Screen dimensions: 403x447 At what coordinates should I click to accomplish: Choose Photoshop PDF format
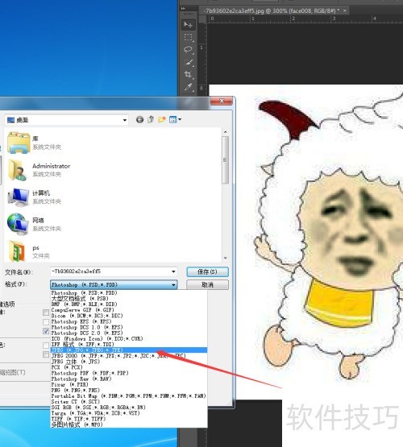[129, 373]
